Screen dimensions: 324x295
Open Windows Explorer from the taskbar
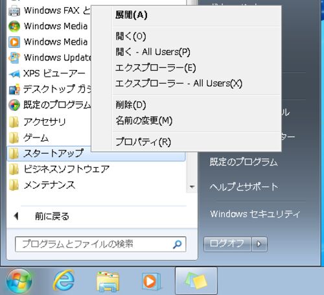(x=108, y=281)
